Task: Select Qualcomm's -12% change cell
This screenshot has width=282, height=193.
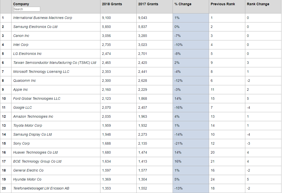Action: (x=191, y=81)
